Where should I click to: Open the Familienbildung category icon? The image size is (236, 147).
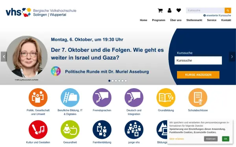click(102, 129)
